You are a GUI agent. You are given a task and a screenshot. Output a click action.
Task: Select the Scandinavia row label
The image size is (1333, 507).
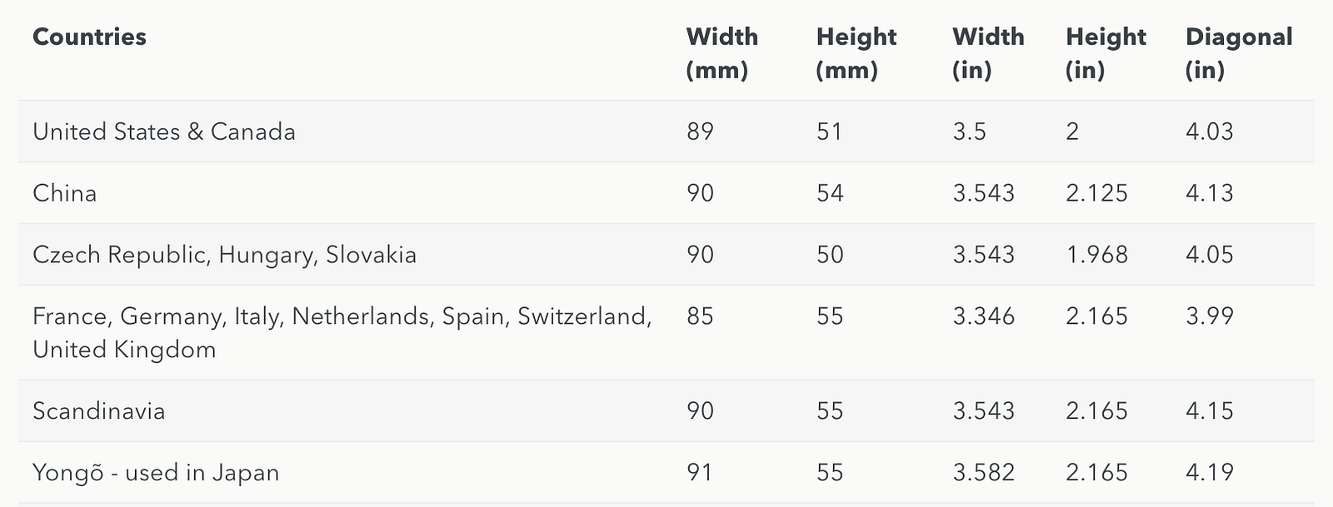[99, 411]
